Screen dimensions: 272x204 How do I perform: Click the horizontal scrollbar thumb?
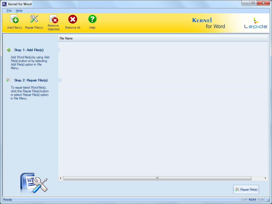[x=157, y=178]
